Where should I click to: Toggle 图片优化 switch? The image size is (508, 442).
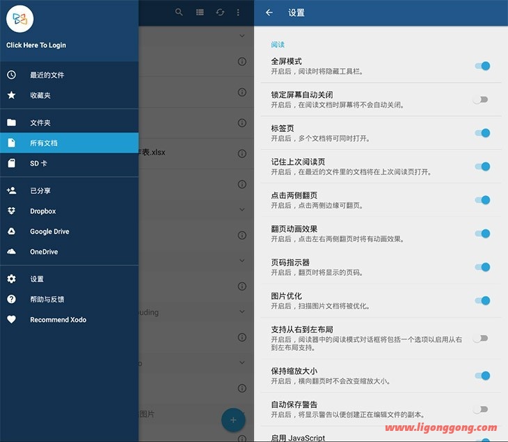click(x=482, y=301)
